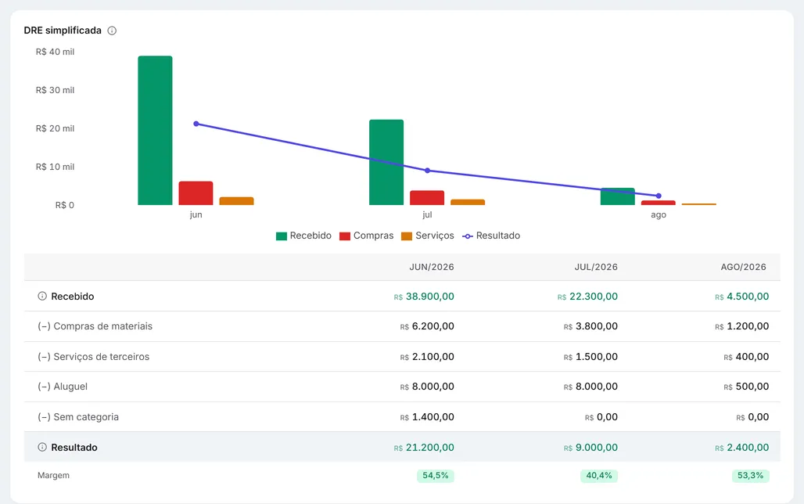This screenshot has height=504, width=804.
Task: Click Resultado value 21.200,00
Action: pyautogui.click(x=424, y=447)
